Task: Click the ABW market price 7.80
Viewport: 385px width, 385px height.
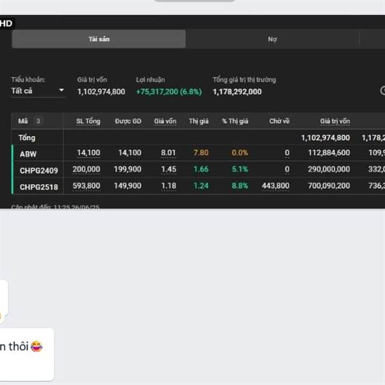Action: coord(201,153)
